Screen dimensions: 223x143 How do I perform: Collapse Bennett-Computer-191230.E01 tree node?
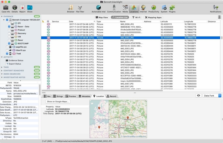[4, 20]
